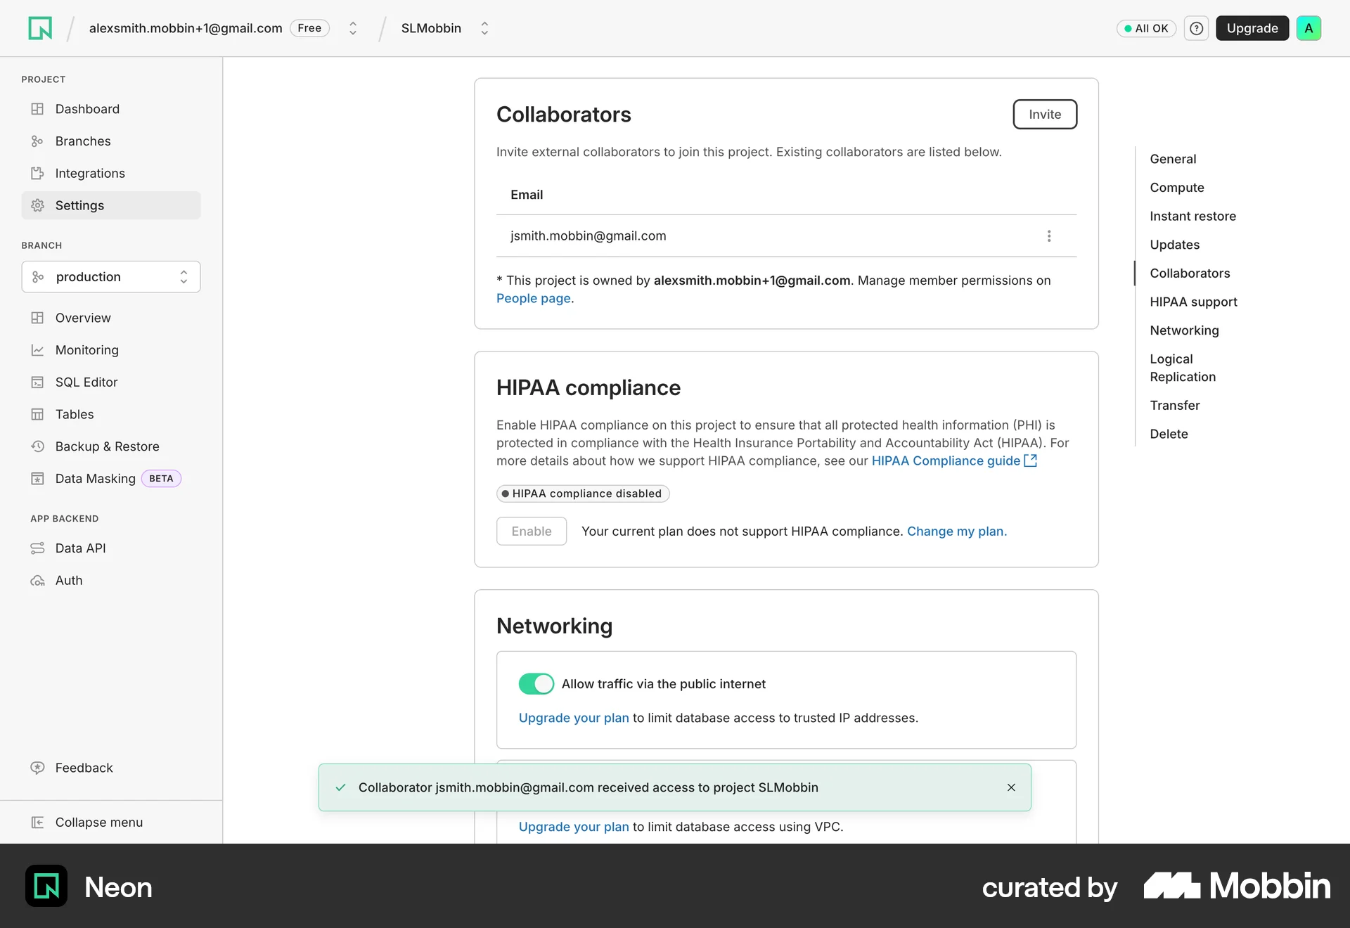Click the Overview icon
The height and width of the screenshot is (928, 1350).
37,318
